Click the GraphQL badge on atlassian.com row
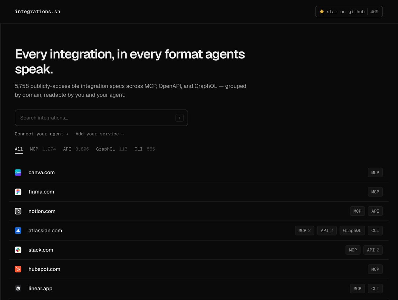This screenshot has height=300, width=398. pos(352,230)
